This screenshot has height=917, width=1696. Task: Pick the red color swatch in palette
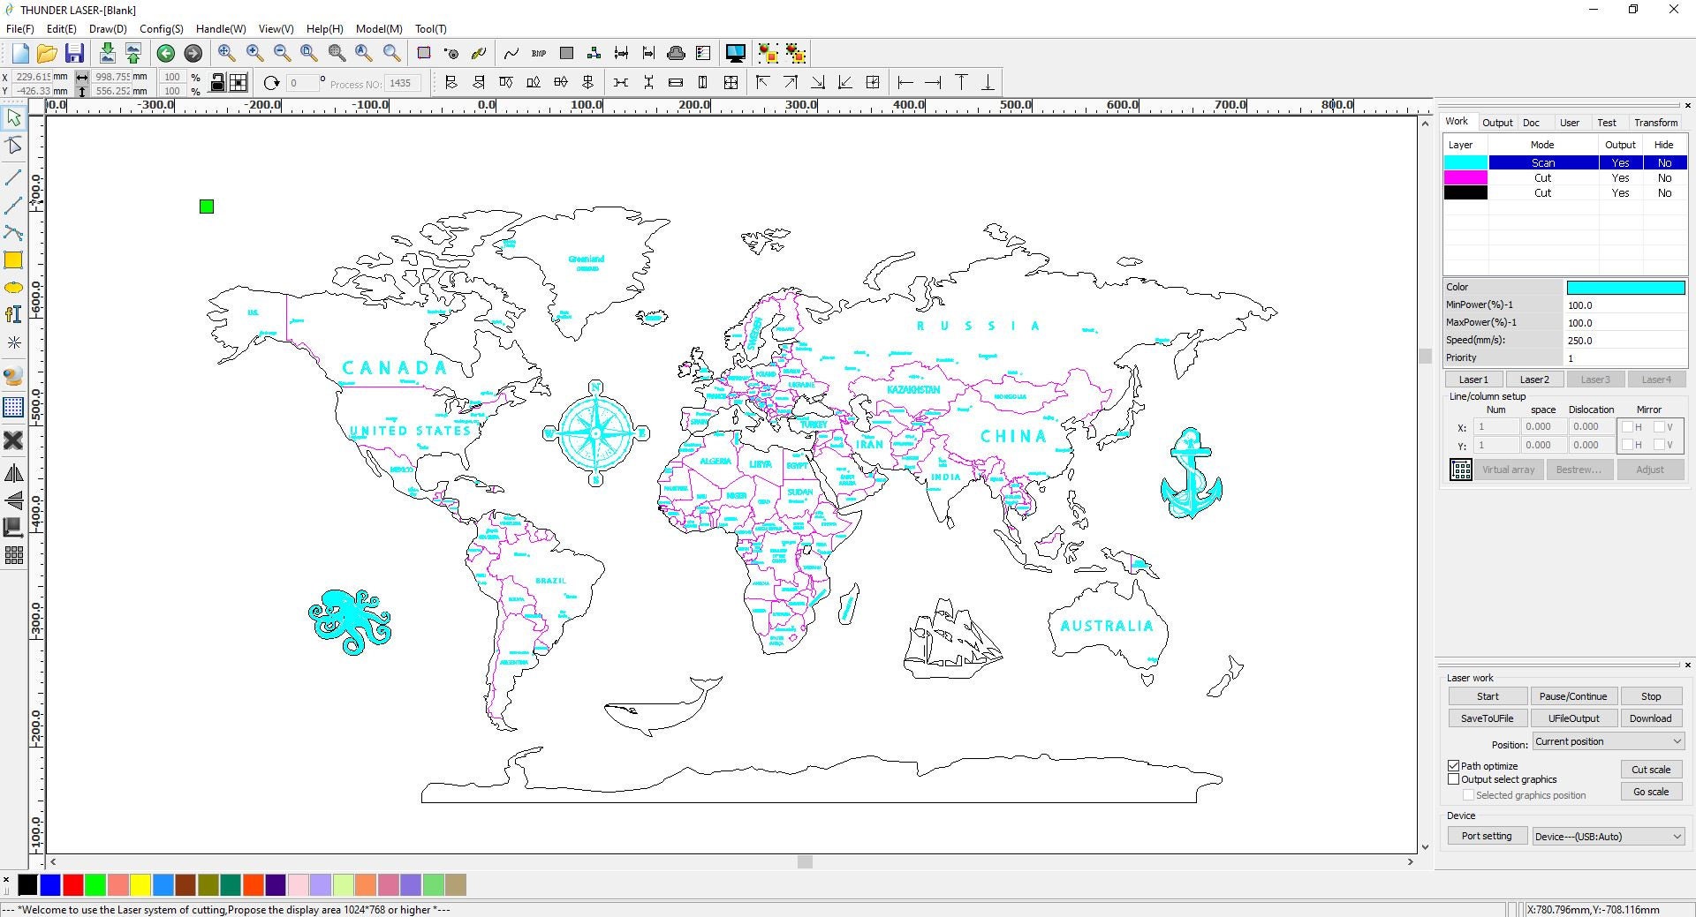[73, 885]
